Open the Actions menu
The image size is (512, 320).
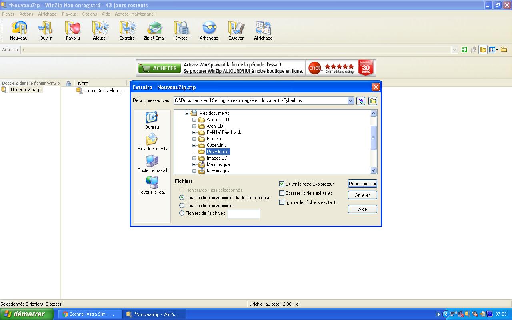26,14
